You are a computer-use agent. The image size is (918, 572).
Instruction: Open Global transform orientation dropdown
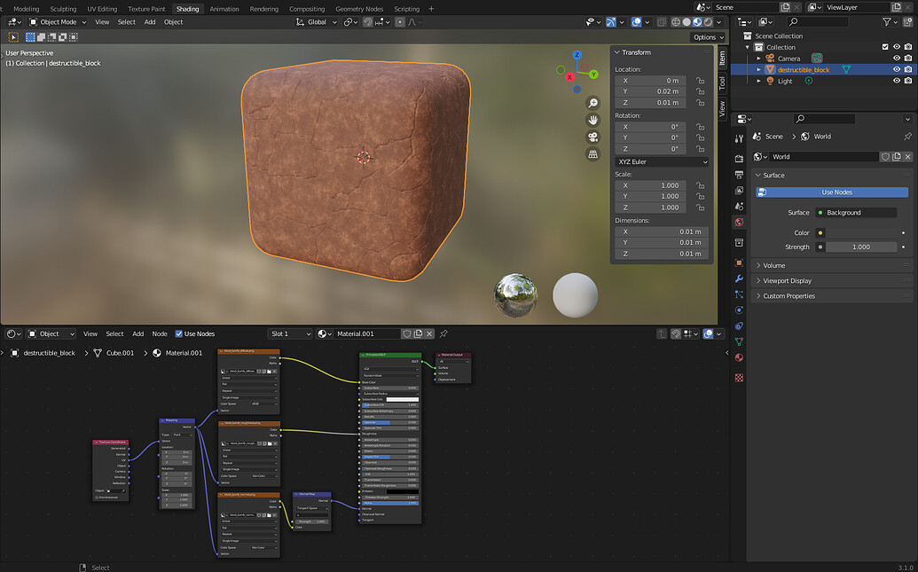click(316, 21)
